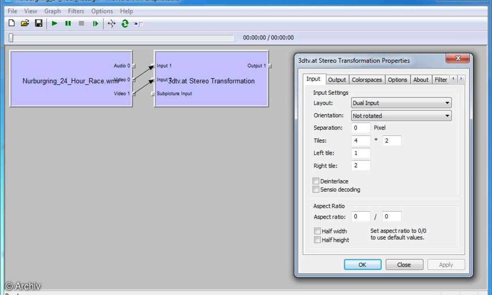The image size is (492, 295).
Task: Click the second Tiles field showing 2
Action: 392,141
